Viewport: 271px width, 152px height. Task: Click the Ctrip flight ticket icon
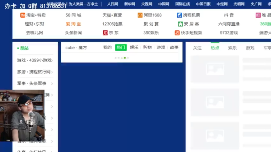pyautogui.click(x=179, y=15)
